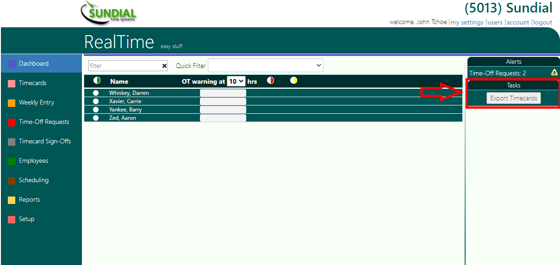Screen dimensions: 560x265
Task: Toggle status circle for Zed, Aaron
Action: pyautogui.click(x=96, y=118)
